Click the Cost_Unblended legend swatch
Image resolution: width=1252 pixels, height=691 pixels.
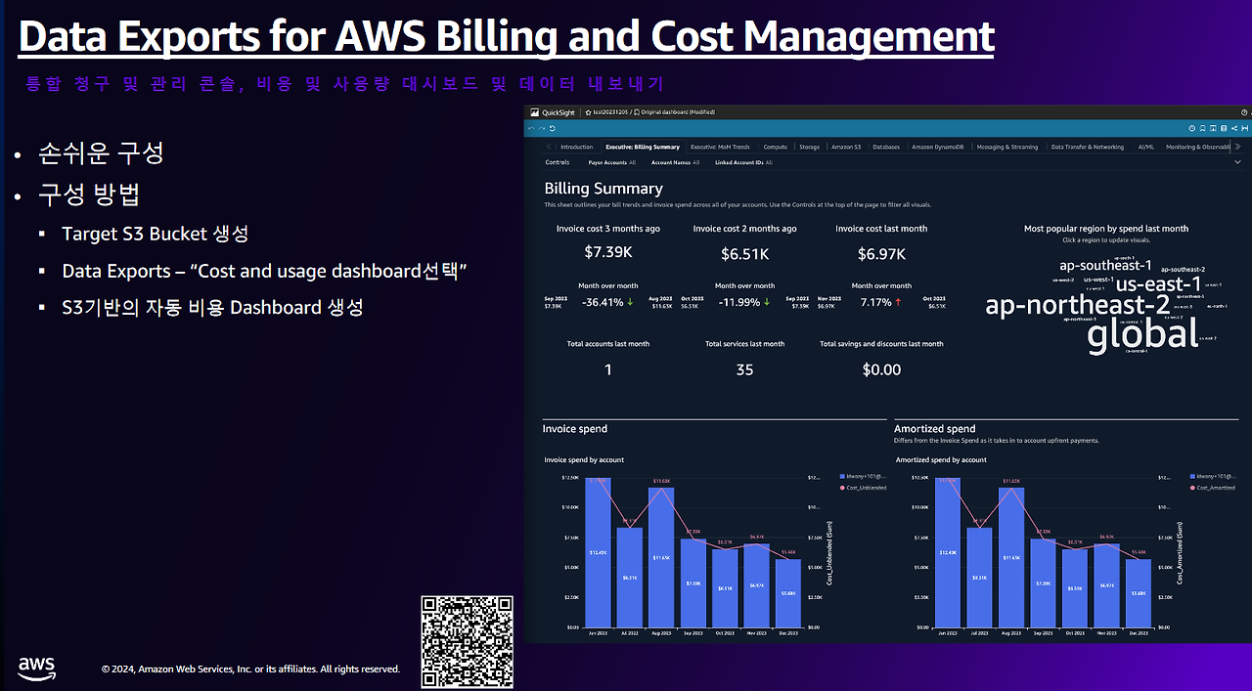(842, 487)
